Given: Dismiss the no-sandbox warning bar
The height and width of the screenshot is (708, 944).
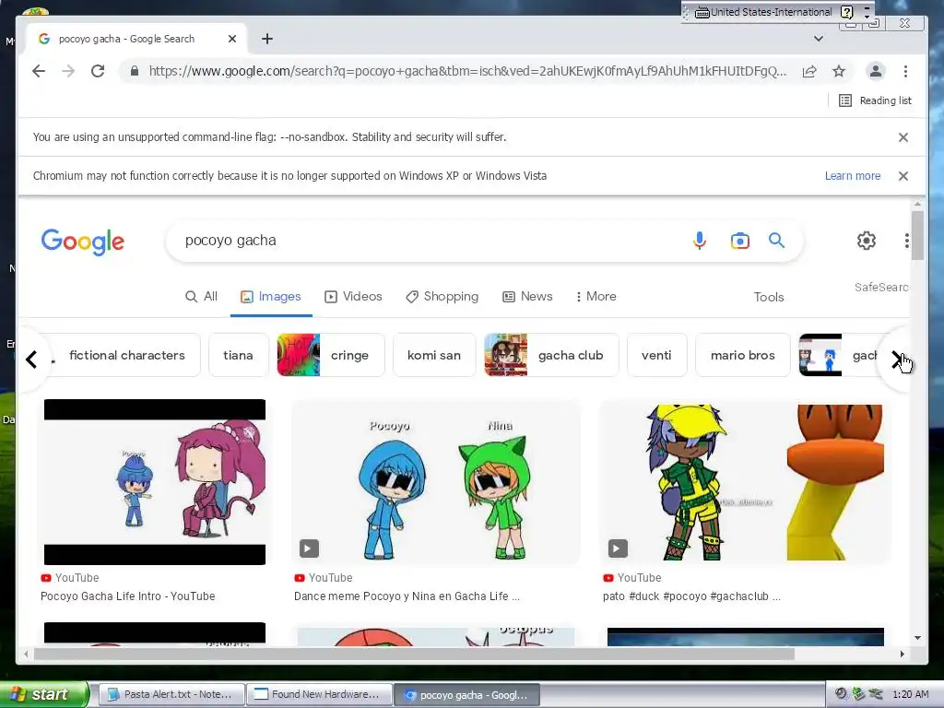Looking at the screenshot, I should click(x=903, y=137).
